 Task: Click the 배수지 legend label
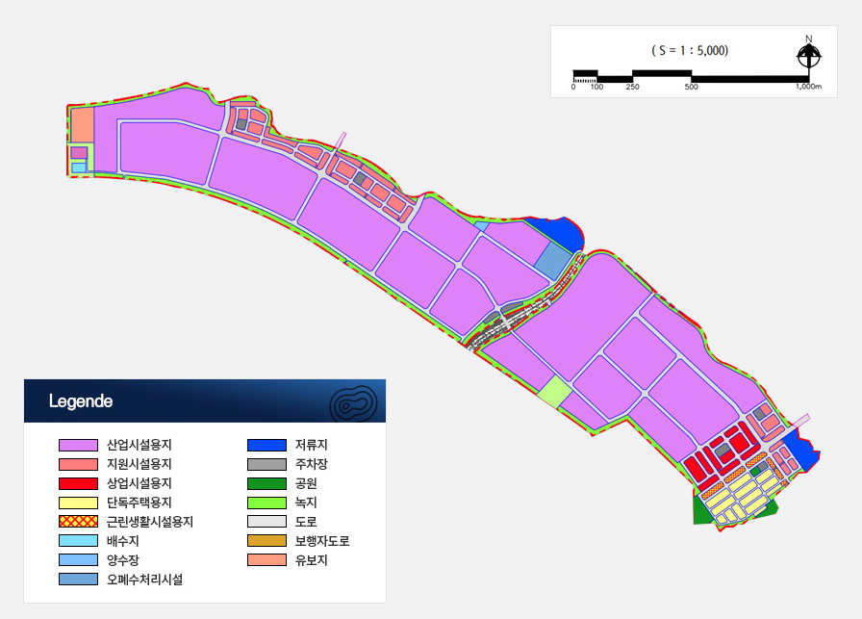pyautogui.click(x=122, y=541)
